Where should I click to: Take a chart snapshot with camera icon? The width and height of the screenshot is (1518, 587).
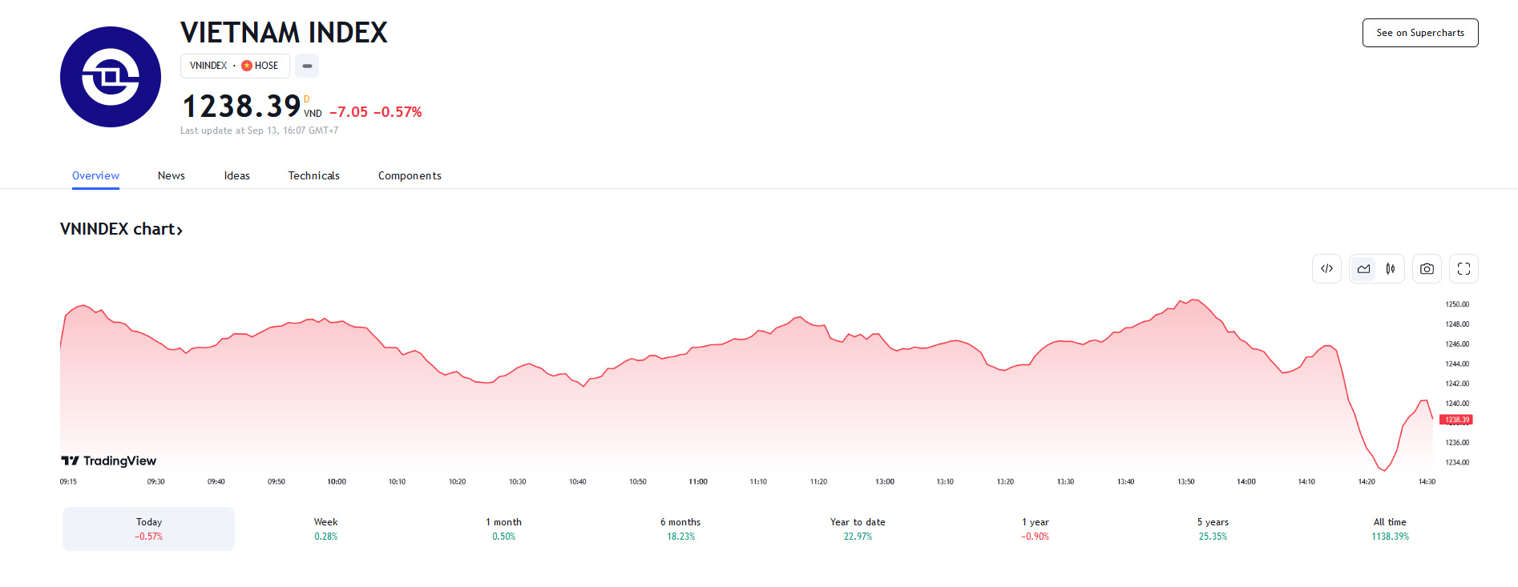[x=1427, y=269]
